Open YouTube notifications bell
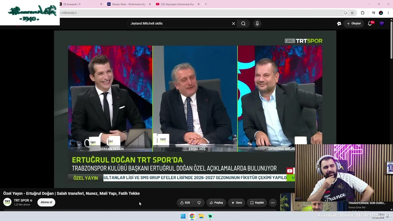The width and height of the screenshot is (393, 221). (370, 23)
